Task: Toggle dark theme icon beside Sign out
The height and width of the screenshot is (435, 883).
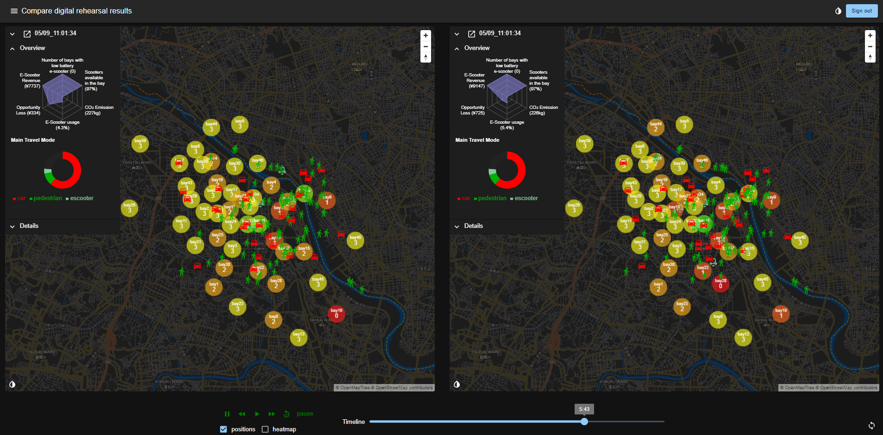Action: [x=838, y=11]
